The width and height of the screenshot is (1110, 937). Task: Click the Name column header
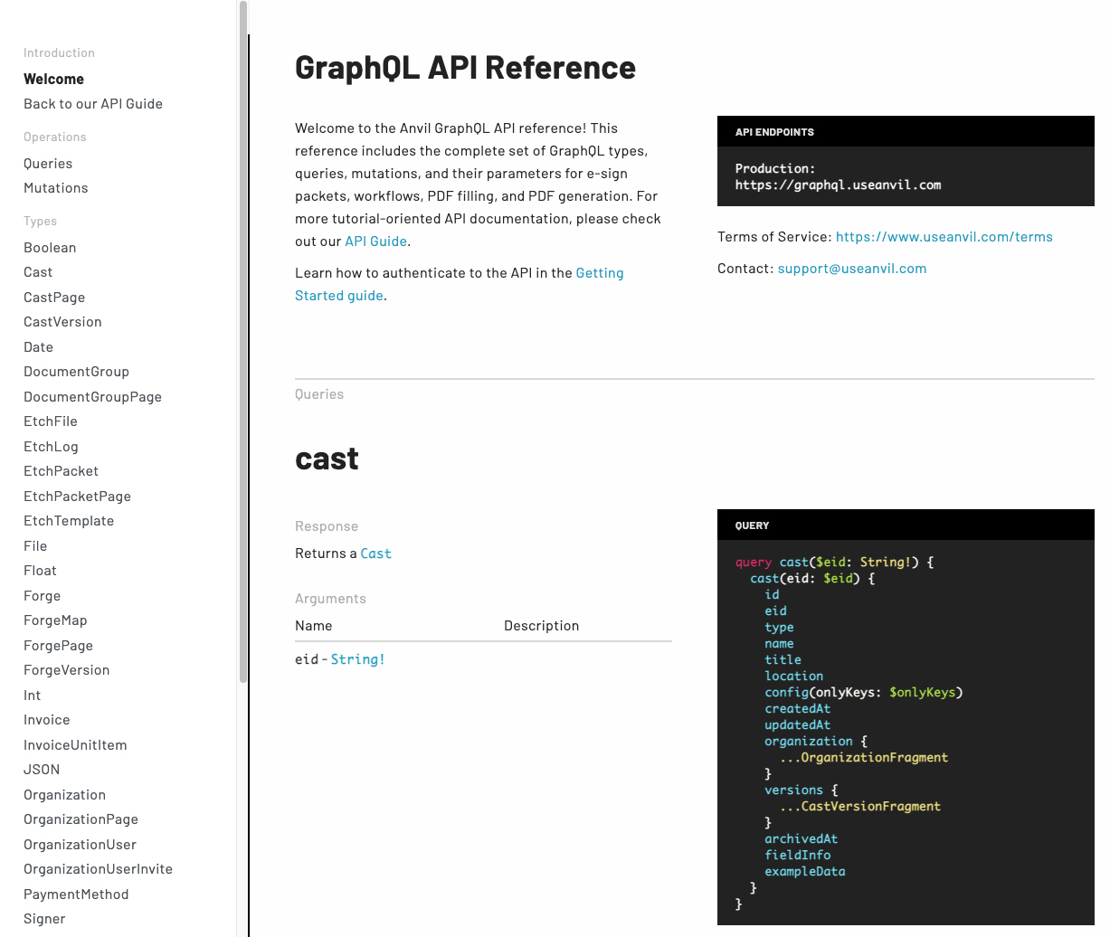[x=313, y=626]
